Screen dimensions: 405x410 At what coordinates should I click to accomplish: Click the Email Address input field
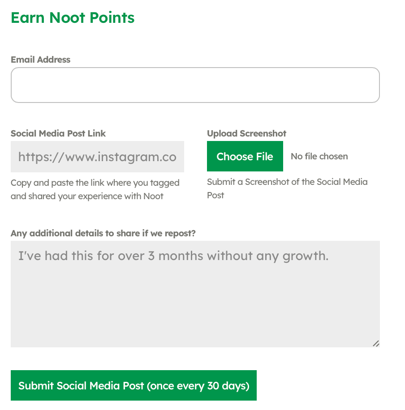195,85
